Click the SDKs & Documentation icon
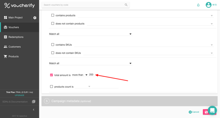This screenshot has width=220, height=118. (33, 102)
